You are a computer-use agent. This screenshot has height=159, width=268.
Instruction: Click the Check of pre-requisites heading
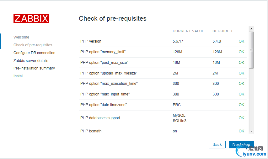(x=113, y=18)
